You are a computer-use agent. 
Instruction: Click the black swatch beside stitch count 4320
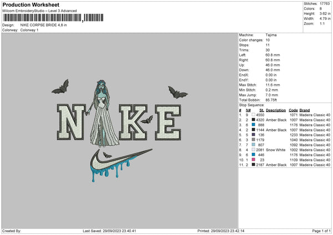[254, 120]
